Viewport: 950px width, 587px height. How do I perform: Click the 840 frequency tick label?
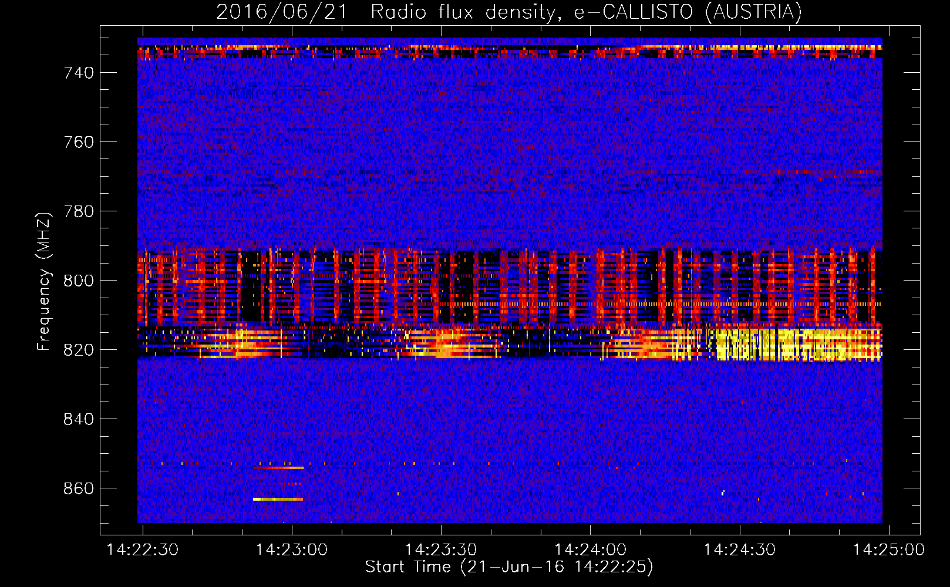pyautogui.click(x=79, y=419)
